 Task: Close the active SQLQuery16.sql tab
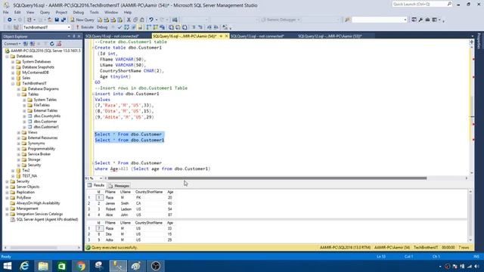click(226, 36)
